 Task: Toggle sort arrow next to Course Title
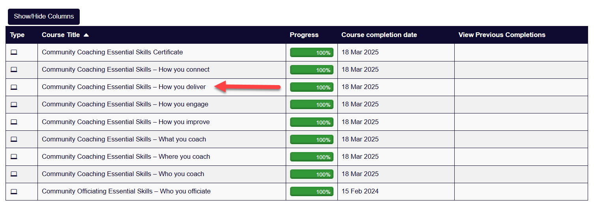pos(86,35)
